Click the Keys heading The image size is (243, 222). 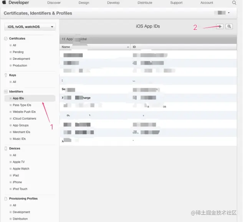[13, 75]
